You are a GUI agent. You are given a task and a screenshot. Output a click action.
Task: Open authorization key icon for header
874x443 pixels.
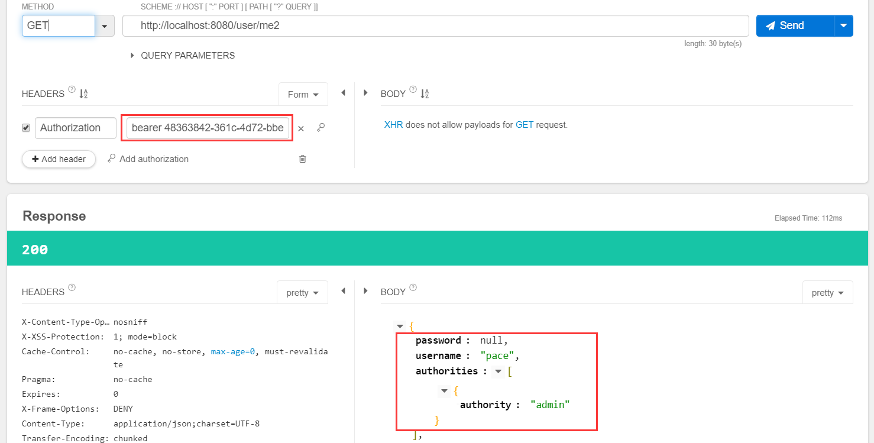pos(321,128)
